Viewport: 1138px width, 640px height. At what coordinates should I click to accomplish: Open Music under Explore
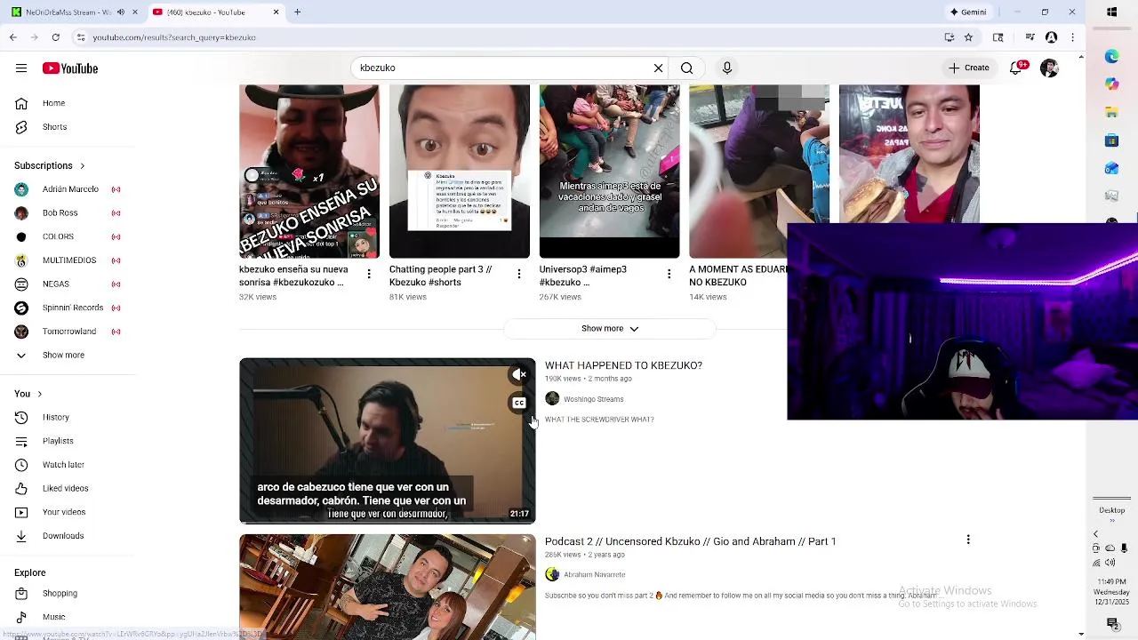pyautogui.click(x=53, y=617)
